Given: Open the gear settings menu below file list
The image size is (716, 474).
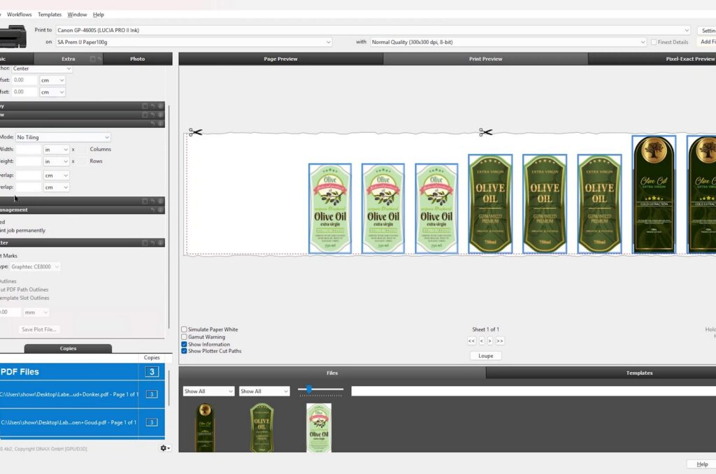Looking at the screenshot, I should point(165,448).
